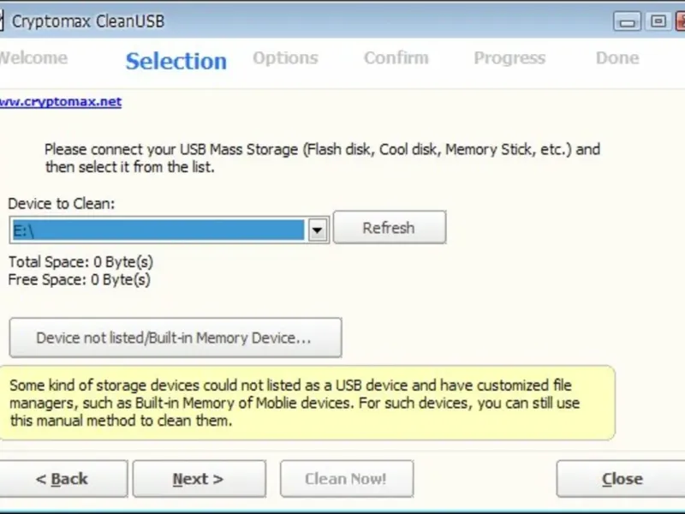Jump to the Confirm step
This screenshot has height=514, width=685.
point(396,58)
